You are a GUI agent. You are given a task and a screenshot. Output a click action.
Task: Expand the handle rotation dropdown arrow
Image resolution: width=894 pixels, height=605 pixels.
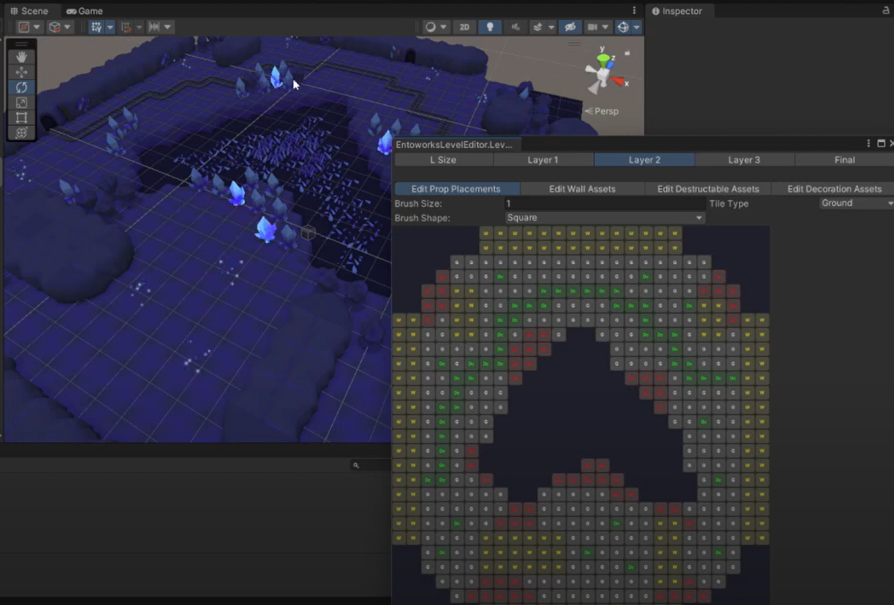coord(67,27)
